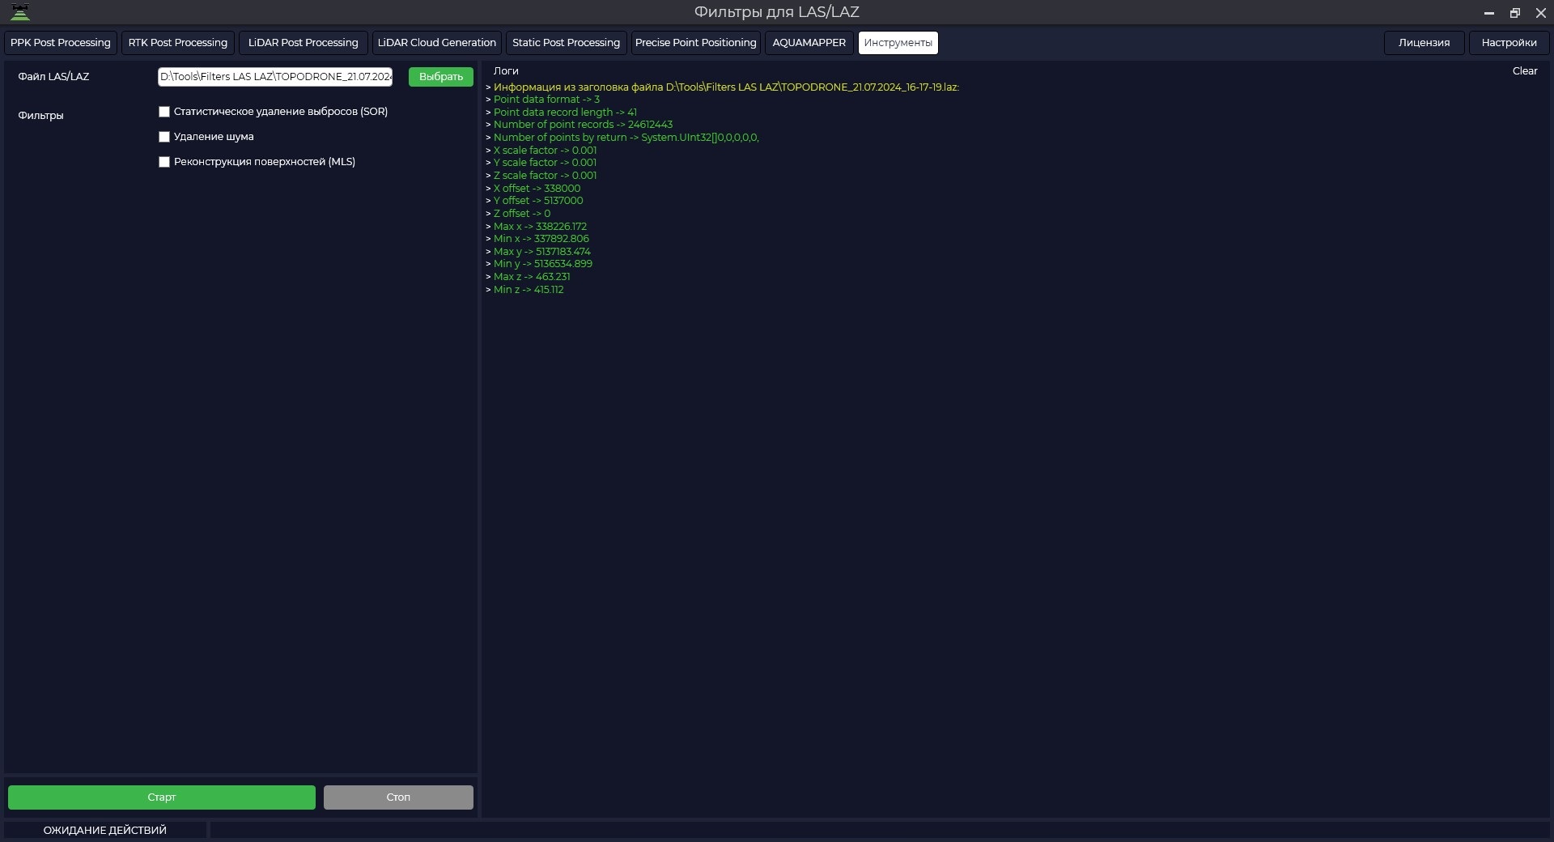Select the Static Post Processing tab
Viewport: 1554px width, 842px height.
[x=566, y=43]
